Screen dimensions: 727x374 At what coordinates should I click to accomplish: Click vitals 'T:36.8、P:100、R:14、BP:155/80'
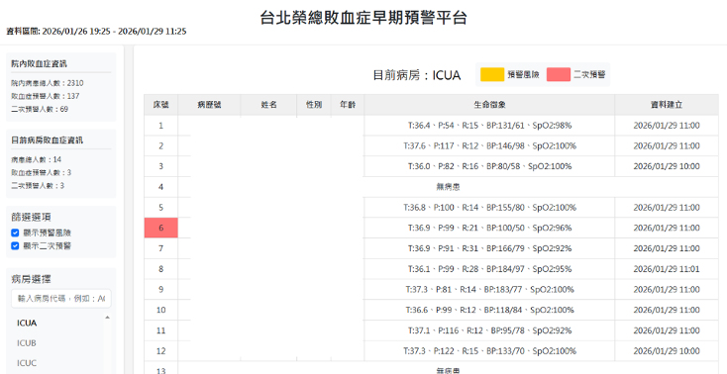489,208
